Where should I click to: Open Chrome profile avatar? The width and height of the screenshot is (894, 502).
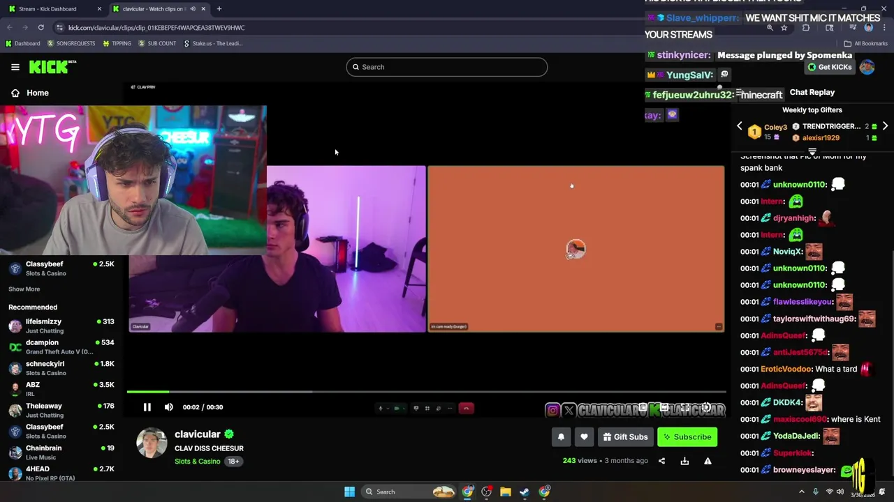pos(868,28)
